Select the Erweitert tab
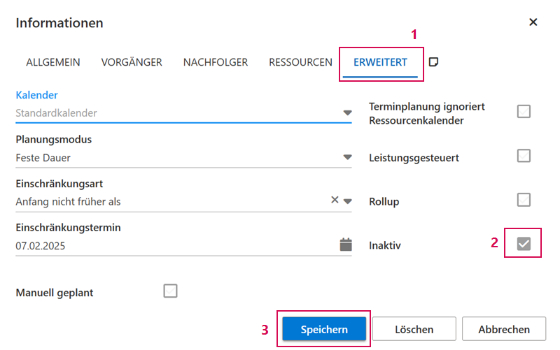This screenshot has height=350, width=560. [x=380, y=62]
